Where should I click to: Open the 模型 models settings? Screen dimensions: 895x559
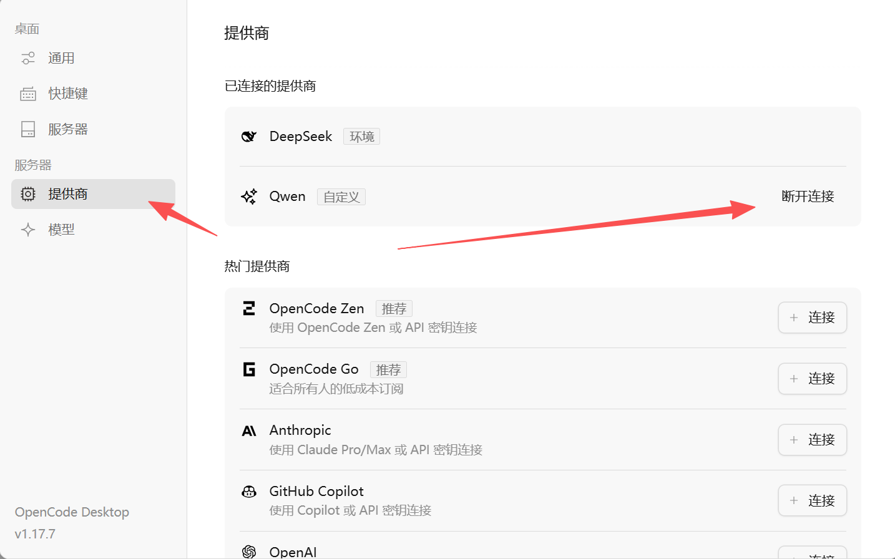click(x=93, y=230)
